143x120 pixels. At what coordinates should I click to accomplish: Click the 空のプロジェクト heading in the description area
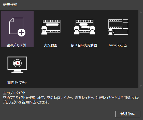click(14, 93)
